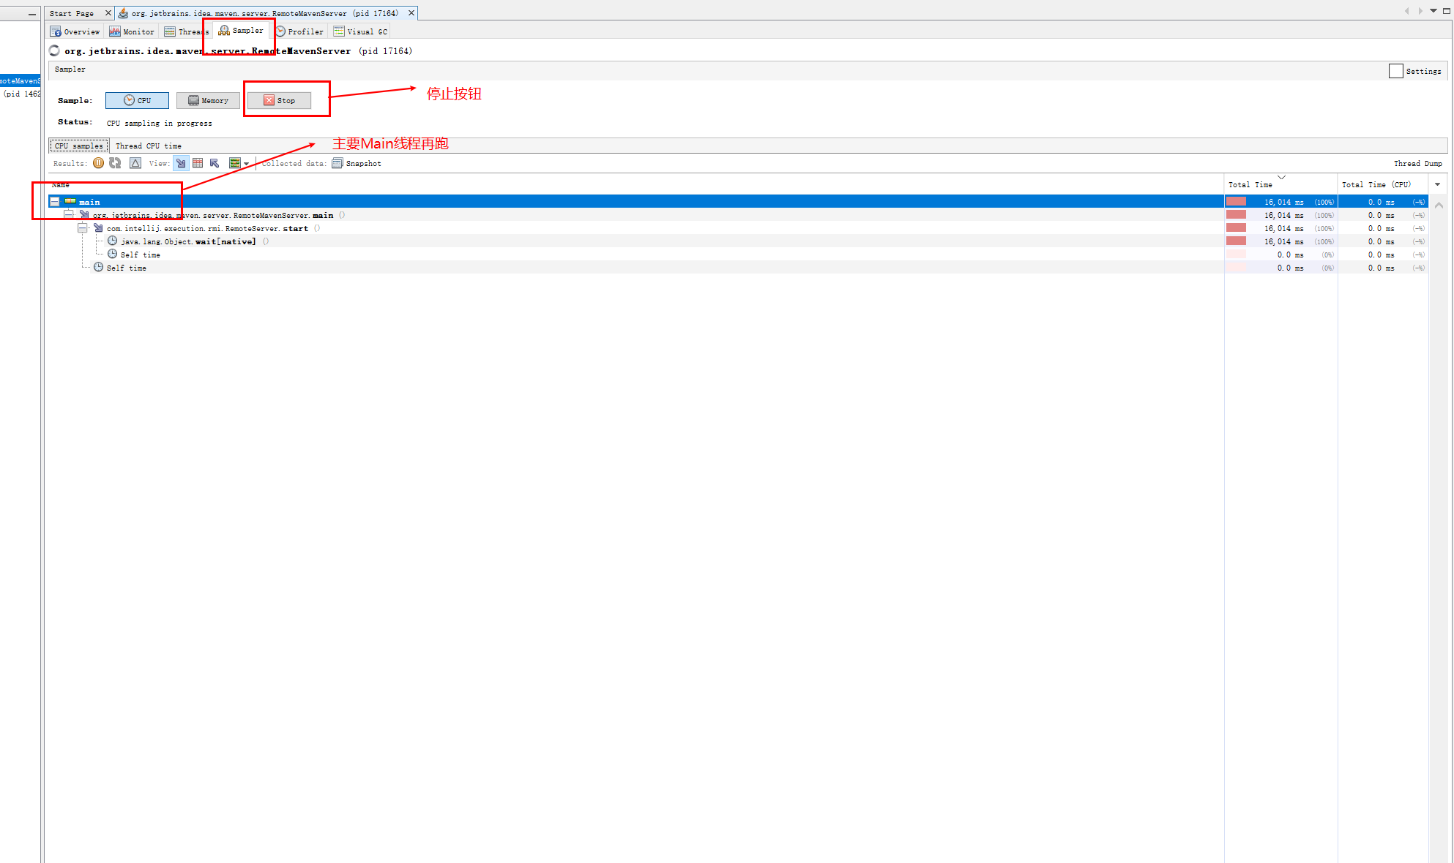Open the Profiler tab
Viewport: 1454px width, 863px height.
point(299,31)
